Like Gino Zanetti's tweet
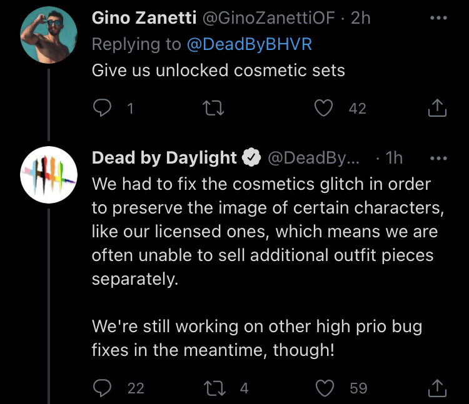The width and height of the screenshot is (469, 404). tap(323, 108)
